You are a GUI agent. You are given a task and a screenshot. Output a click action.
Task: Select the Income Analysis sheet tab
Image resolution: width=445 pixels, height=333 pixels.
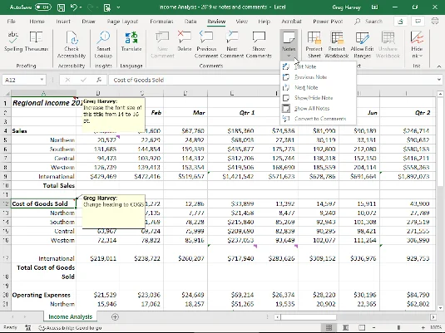[70, 317]
